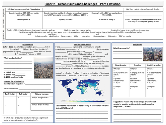The height and width of the screenshot is (125, 166).
Task: Click the 'Why is it high in LICs?' box
Action: pos(42,100)
